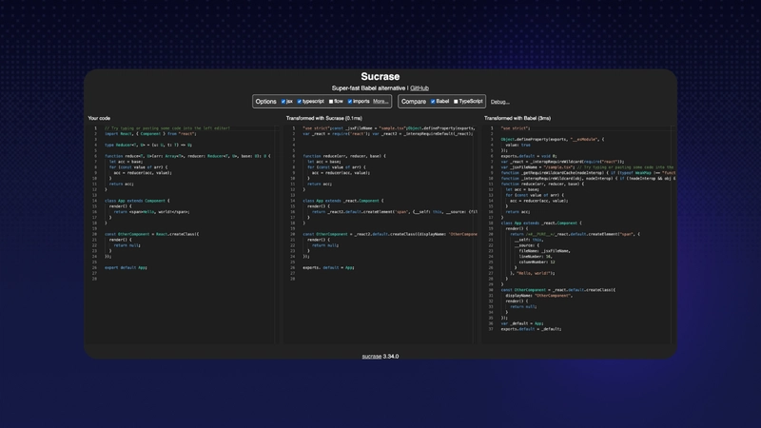Click 'Super-fast Babel alternative' tagline

[368, 88]
